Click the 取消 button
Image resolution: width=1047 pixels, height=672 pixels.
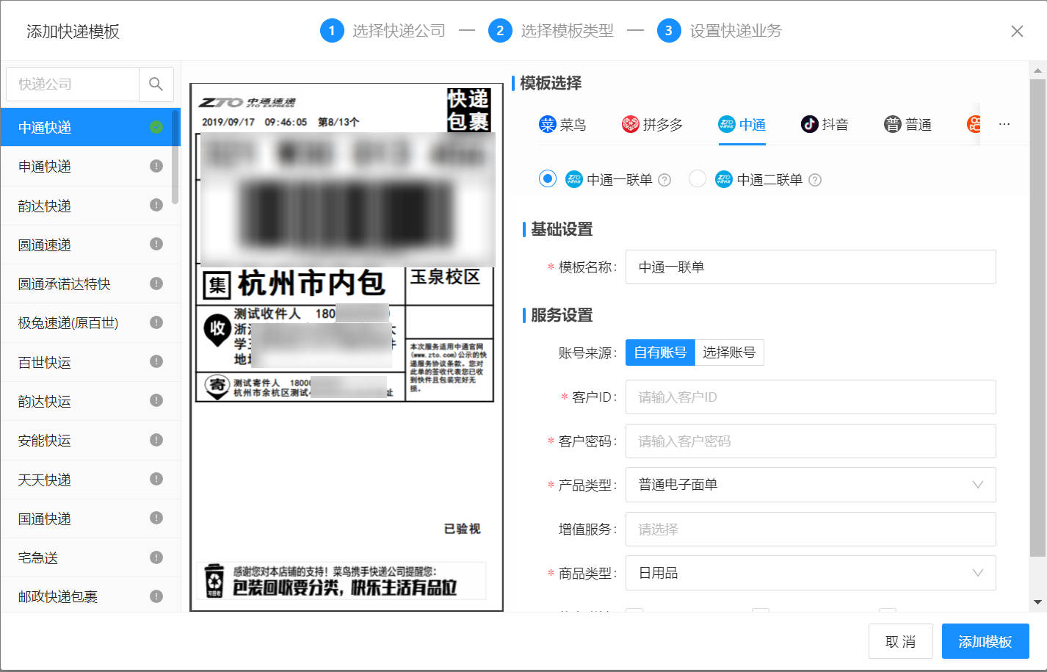tap(901, 641)
